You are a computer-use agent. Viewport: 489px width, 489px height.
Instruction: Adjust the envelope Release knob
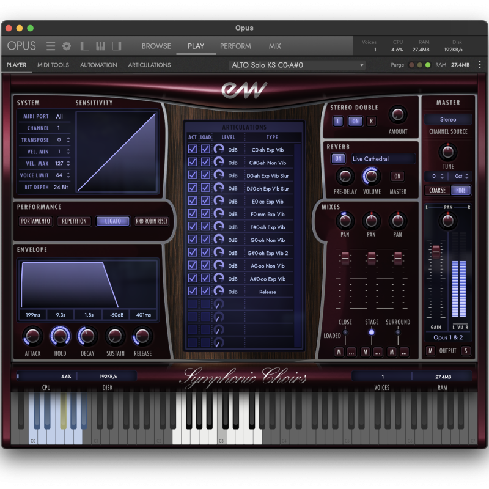coord(142,336)
